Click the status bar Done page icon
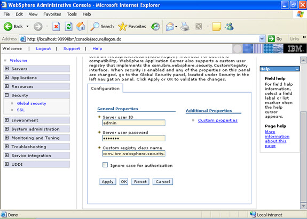Viewport: 307px width, 219px height. click(4, 215)
